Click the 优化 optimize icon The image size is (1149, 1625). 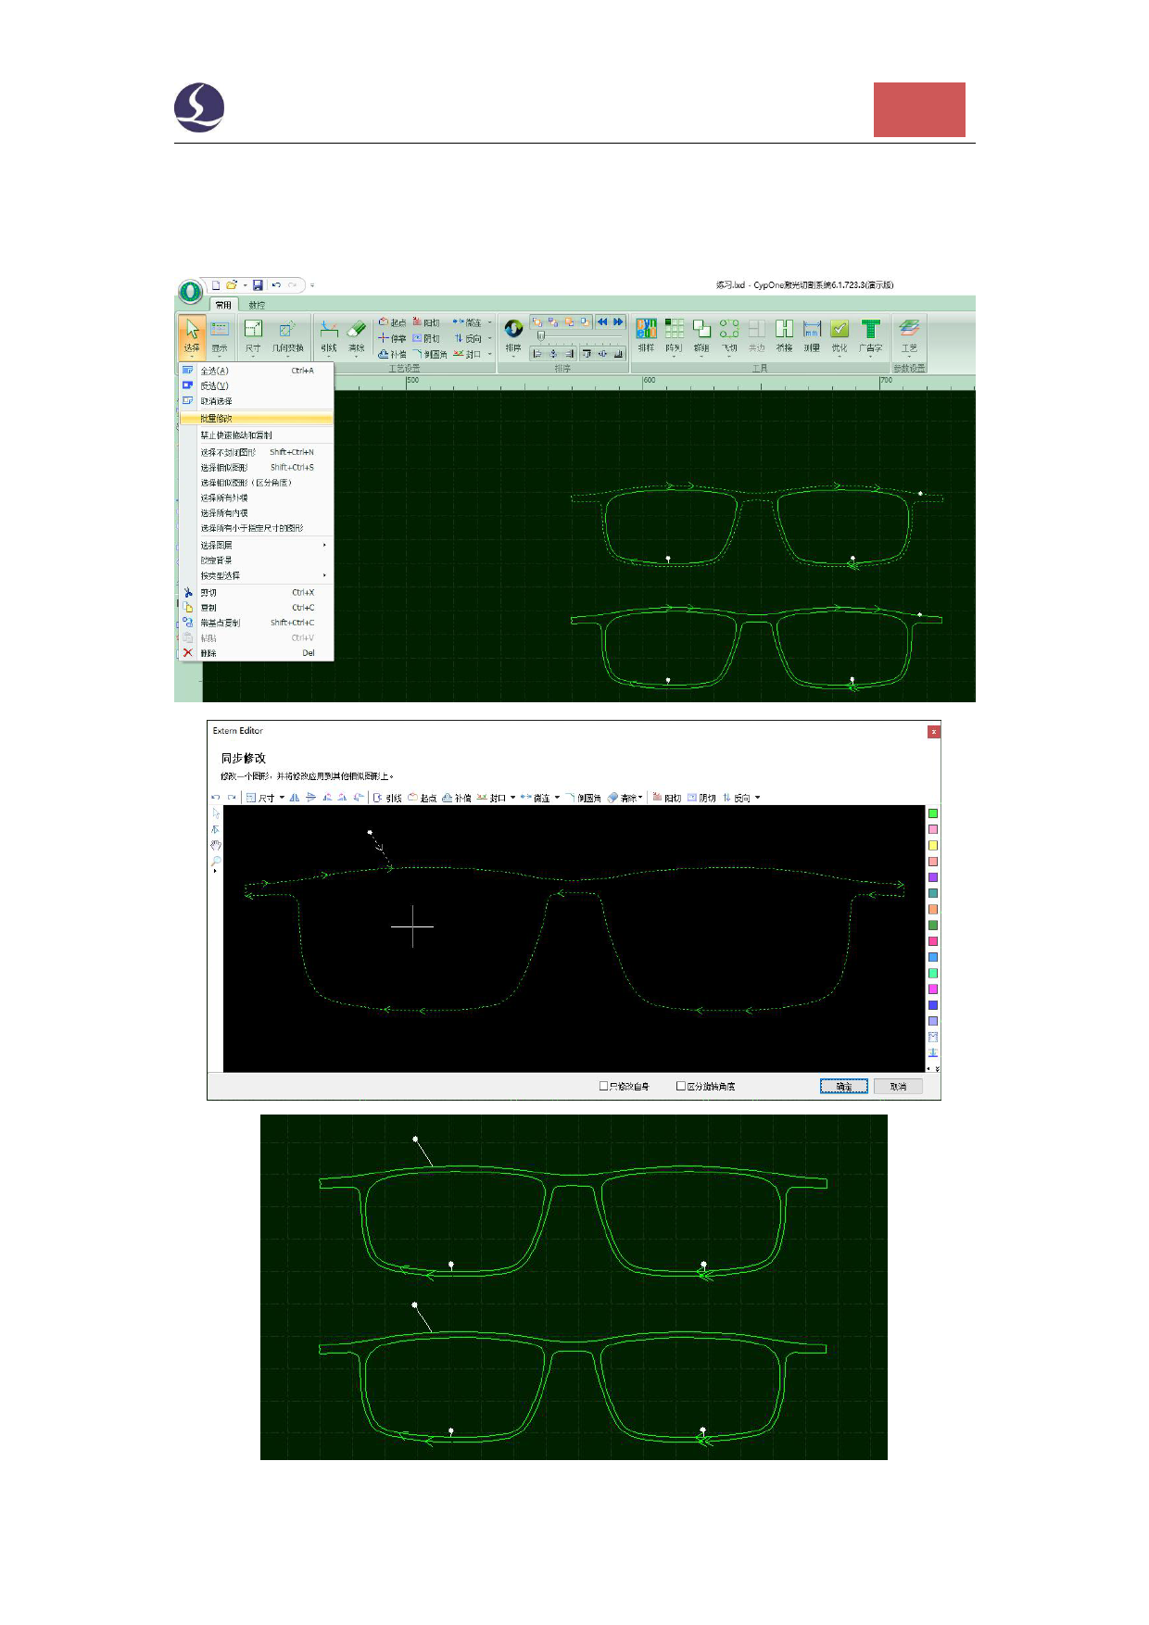[840, 334]
